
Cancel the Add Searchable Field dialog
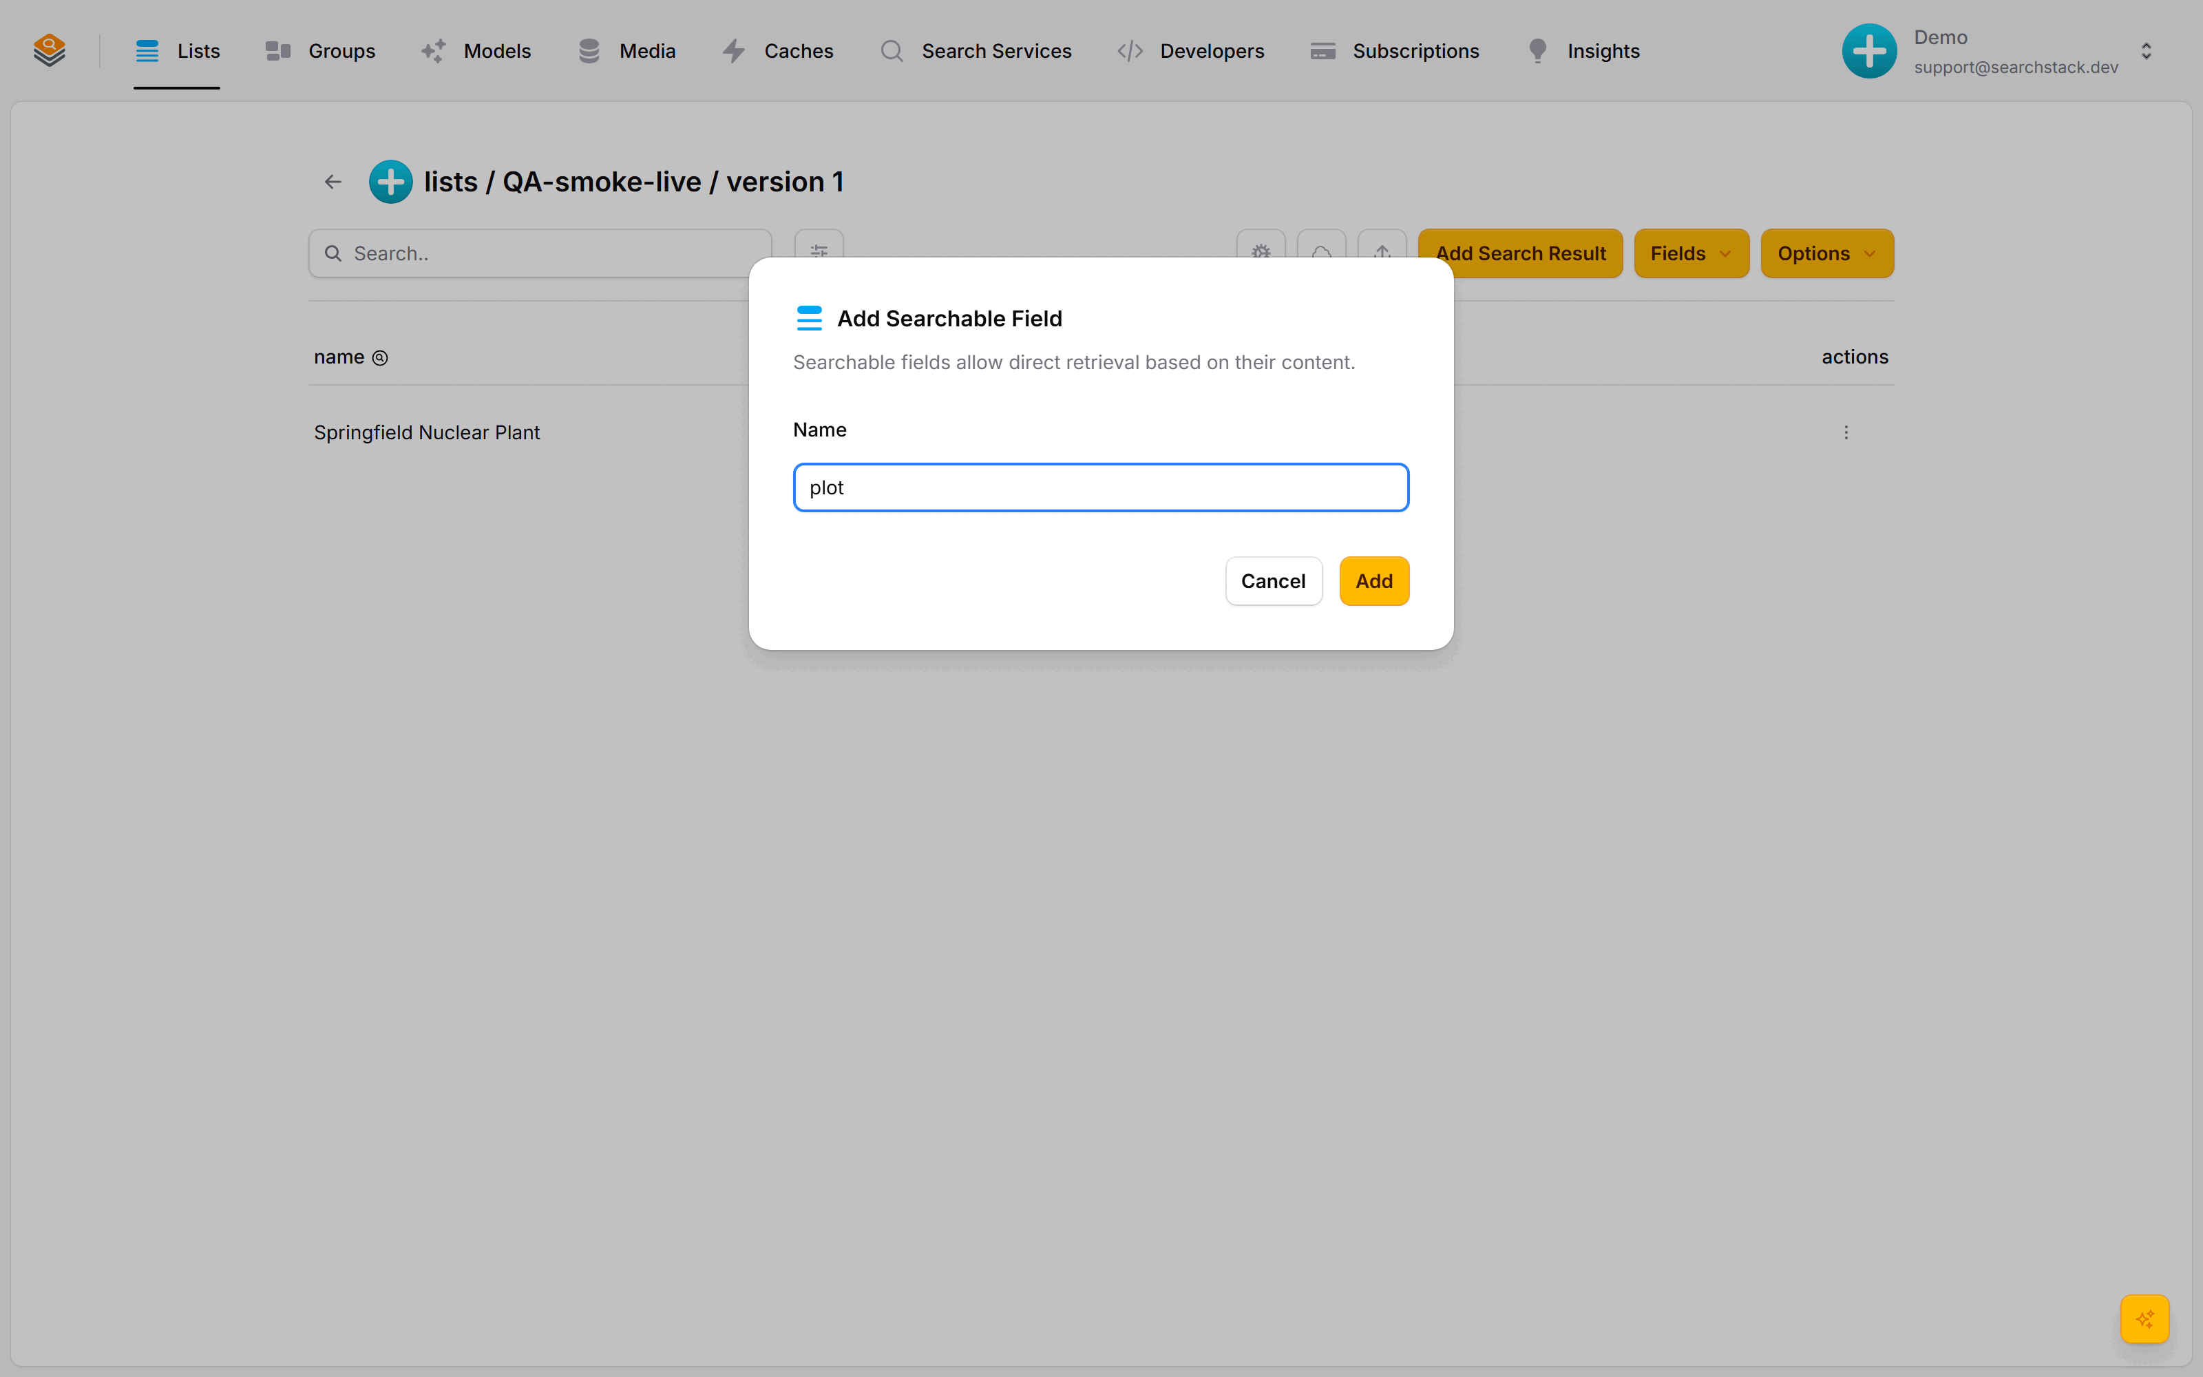point(1273,581)
